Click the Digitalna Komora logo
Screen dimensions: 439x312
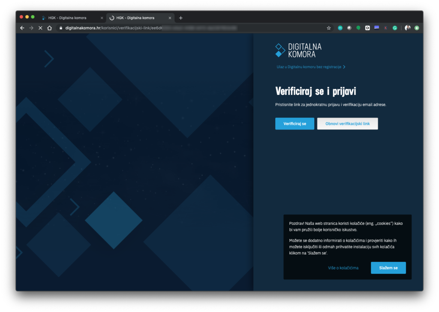pos(298,50)
